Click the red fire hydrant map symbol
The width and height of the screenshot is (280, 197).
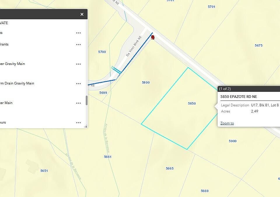[153, 37]
